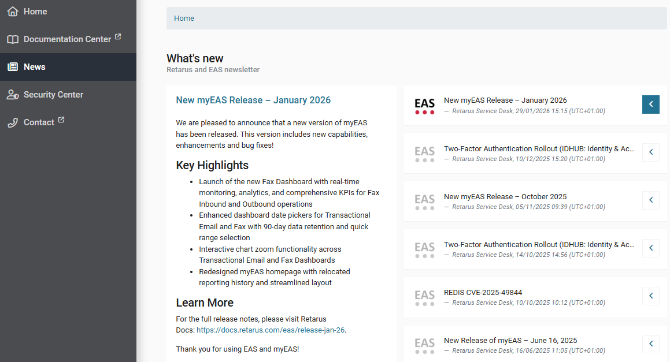Screen dimensions: 670x362
Task: Expand the REDIS CVE-2025-49844 chevron
Action: 650,296
